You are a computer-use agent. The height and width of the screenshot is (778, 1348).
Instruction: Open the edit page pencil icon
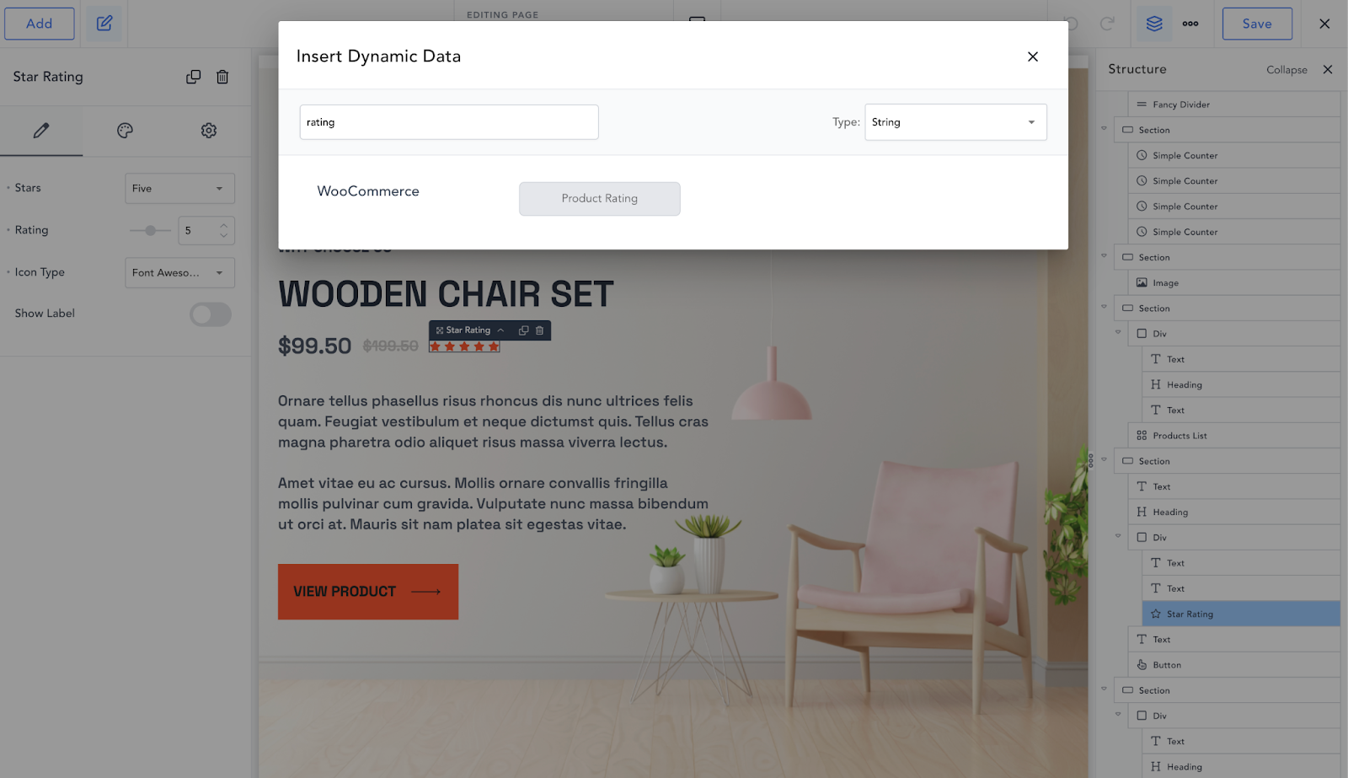[x=104, y=24]
